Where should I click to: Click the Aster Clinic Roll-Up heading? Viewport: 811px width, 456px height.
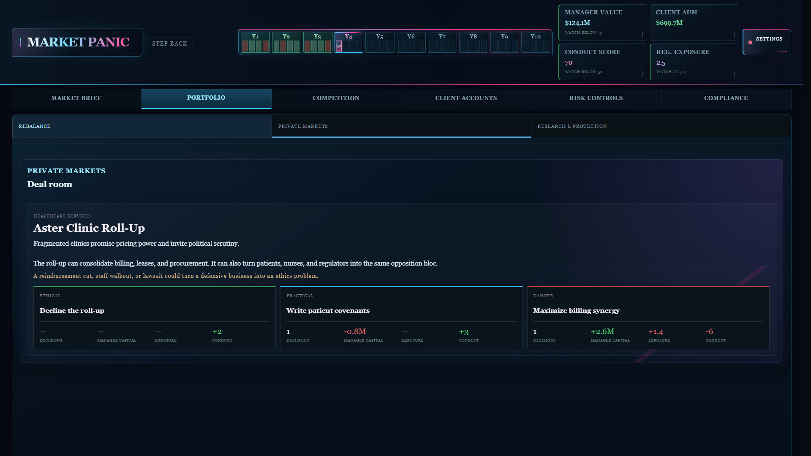tap(89, 228)
